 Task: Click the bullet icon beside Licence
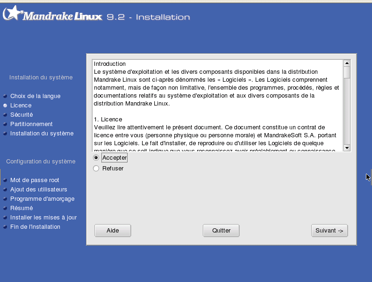coord(5,106)
